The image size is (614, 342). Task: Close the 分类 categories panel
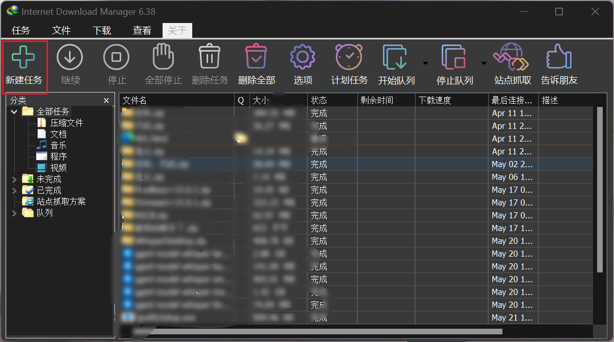[x=106, y=101]
